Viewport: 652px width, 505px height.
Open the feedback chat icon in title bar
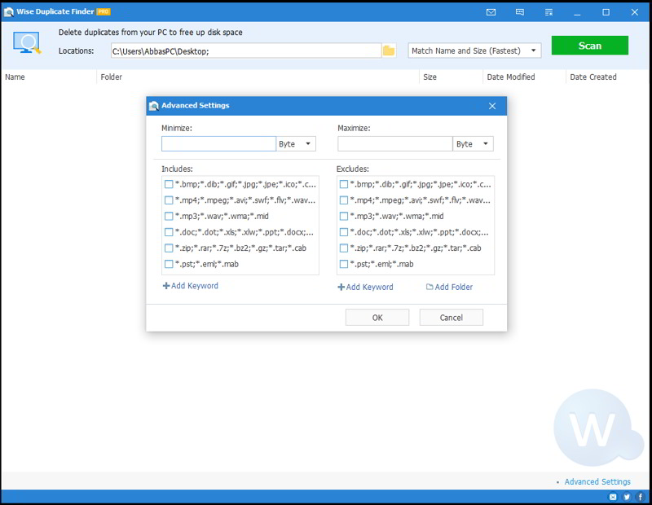point(519,12)
